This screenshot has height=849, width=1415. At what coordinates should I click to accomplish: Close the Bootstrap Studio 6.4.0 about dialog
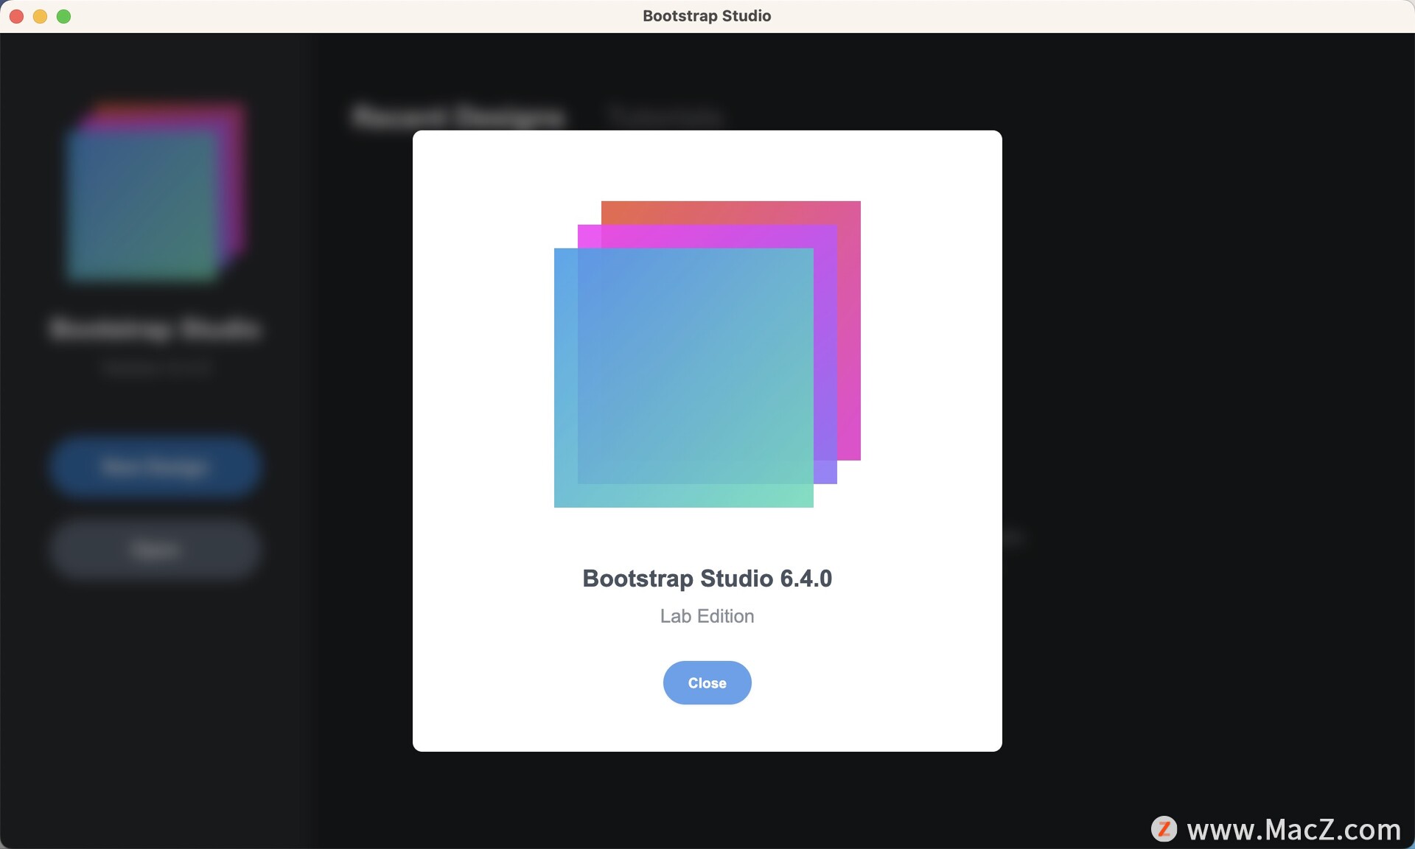(706, 682)
